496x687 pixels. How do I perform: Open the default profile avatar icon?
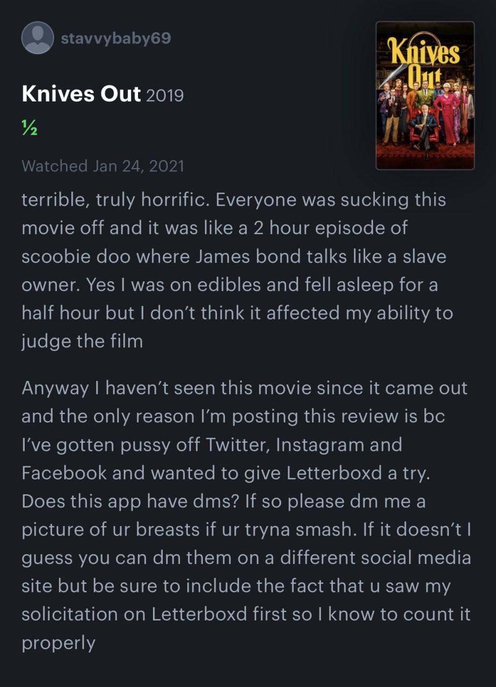(38, 38)
